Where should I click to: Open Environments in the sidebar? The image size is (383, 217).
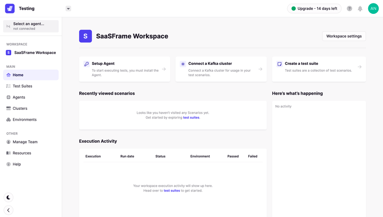(x=31, y=120)
